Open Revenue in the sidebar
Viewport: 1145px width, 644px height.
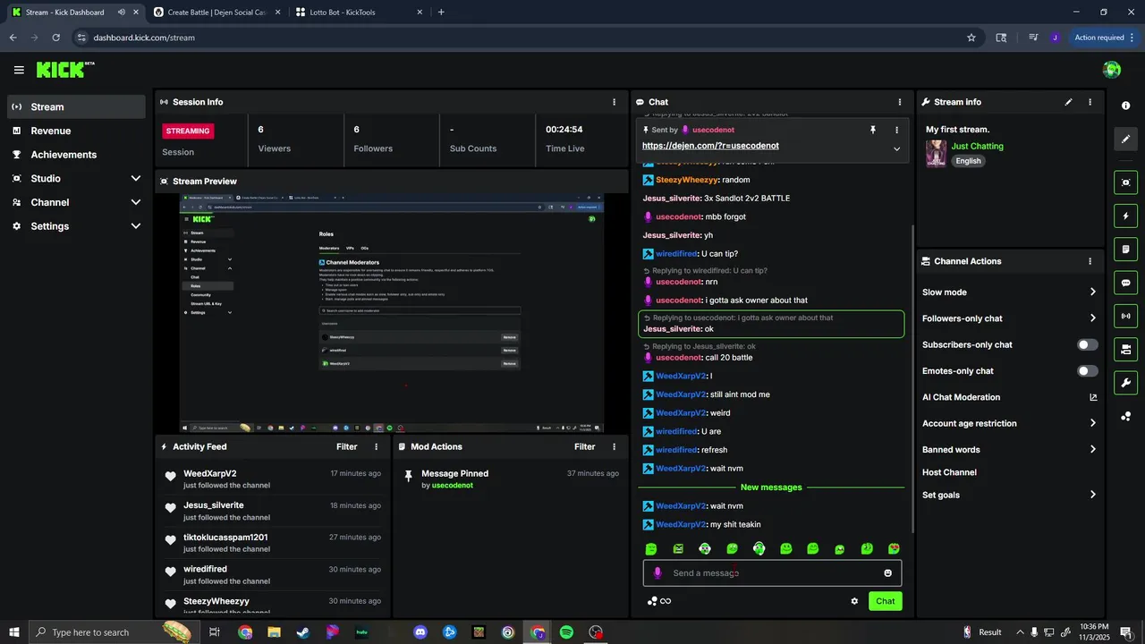point(77,131)
